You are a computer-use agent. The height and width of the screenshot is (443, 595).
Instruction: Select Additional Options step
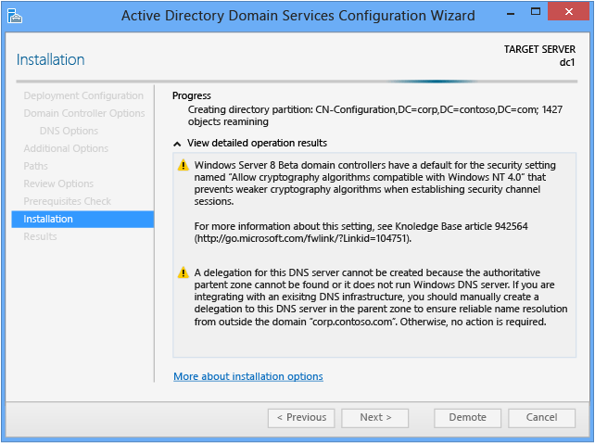coord(66,148)
